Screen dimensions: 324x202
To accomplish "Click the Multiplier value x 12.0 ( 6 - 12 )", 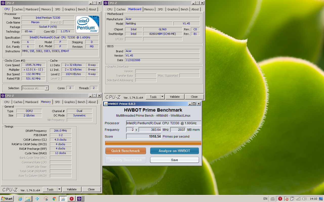I will [x=33, y=69].
